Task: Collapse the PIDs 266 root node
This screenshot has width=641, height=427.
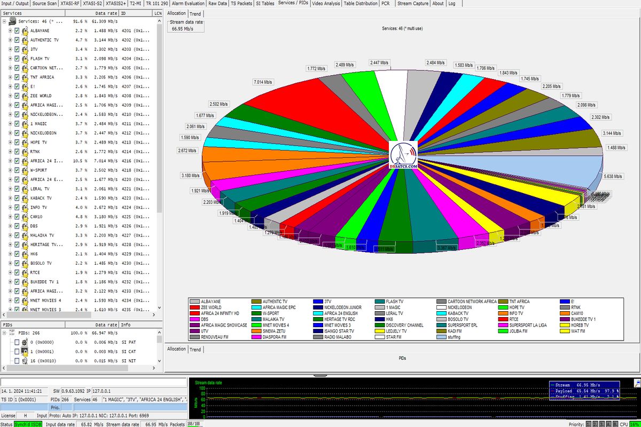Action: (4, 333)
